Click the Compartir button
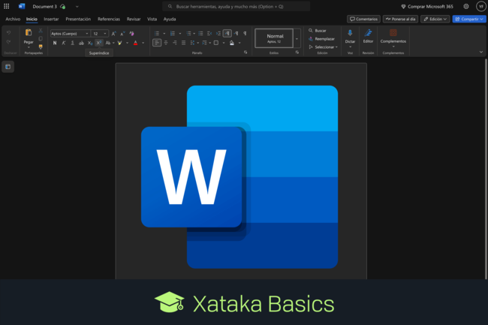Image resolution: width=488 pixels, height=325 pixels. [x=468, y=19]
